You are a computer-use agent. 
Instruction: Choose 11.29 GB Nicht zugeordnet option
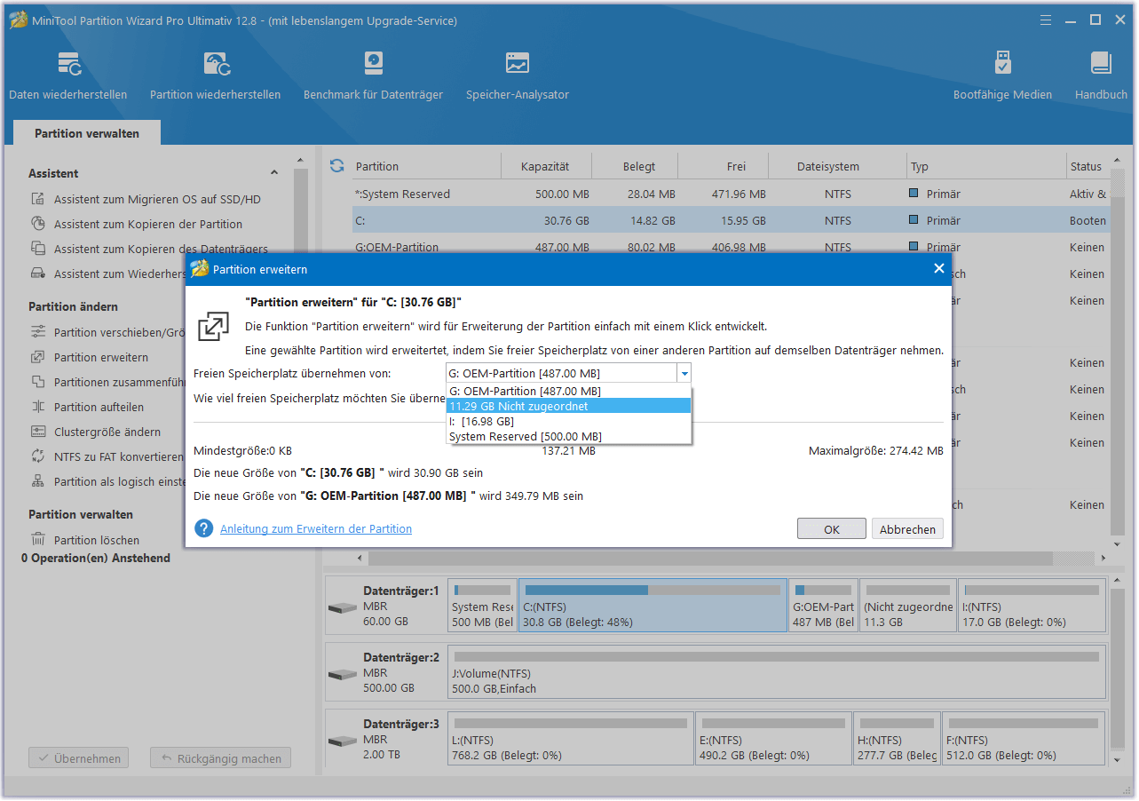pyautogui.click(x=568, y=406)
